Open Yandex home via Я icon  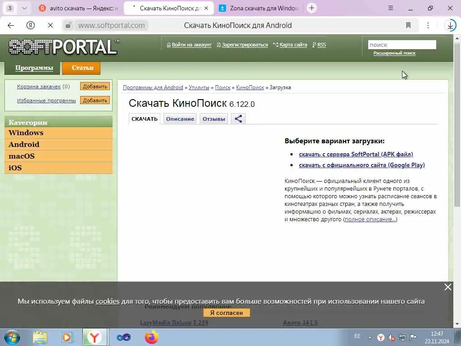(x=31, y=25)
